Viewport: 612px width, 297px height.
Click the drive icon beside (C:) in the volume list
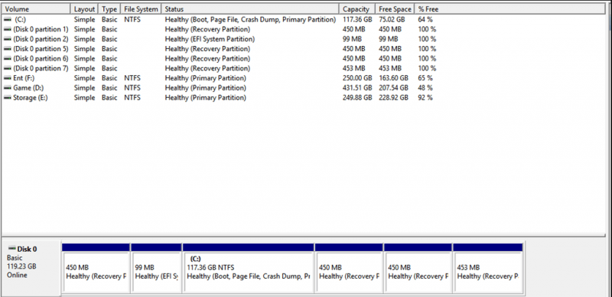pyautogui.click(x=8, y=20)
